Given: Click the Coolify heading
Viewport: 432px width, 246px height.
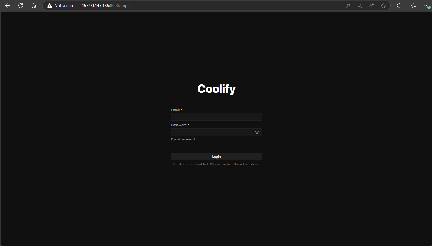Looking at the screenshot, I should pyautogui.click(x=216, y=89).
